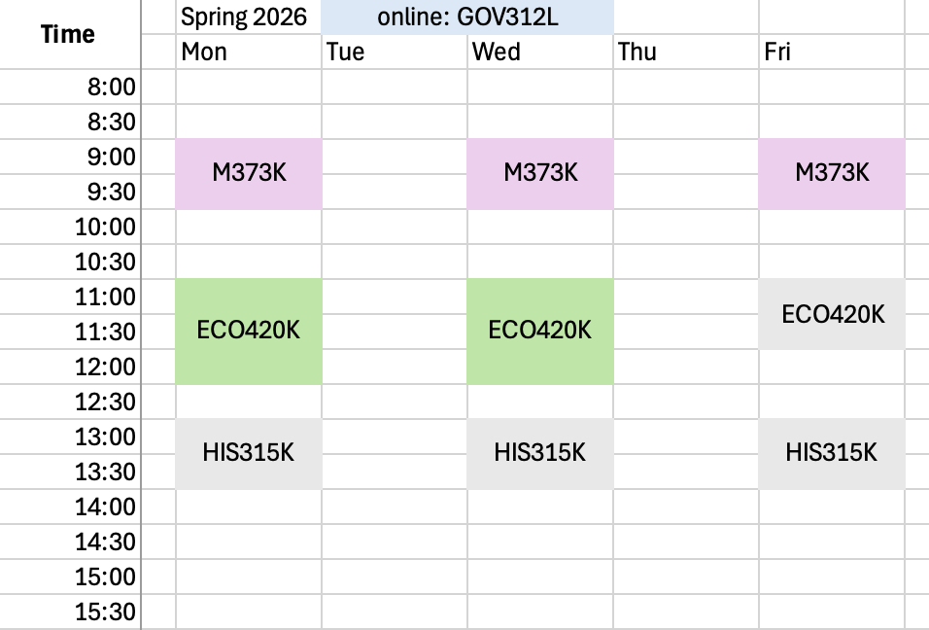Click the online: GOV312L header cell
This screenshot has height=630, width=929.
[467, 17]
